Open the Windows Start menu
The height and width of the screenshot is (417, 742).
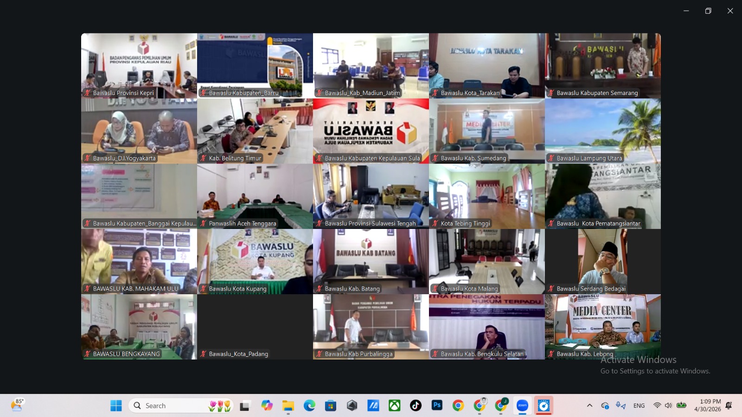click(x=116, y=406)
